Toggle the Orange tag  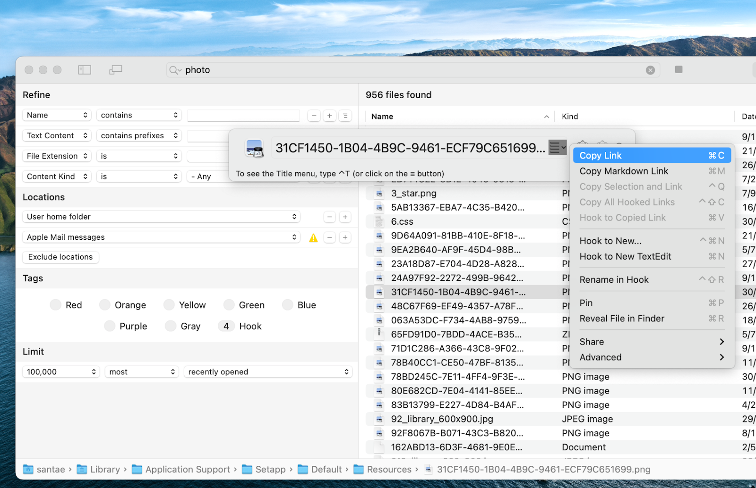tap(105, 305)
